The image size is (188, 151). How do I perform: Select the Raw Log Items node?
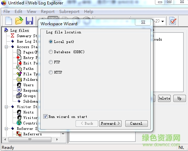(x=27, y=41)
